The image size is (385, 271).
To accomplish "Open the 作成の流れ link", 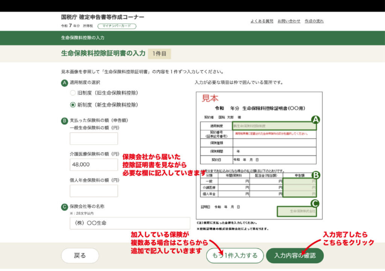I will [314, 21].
